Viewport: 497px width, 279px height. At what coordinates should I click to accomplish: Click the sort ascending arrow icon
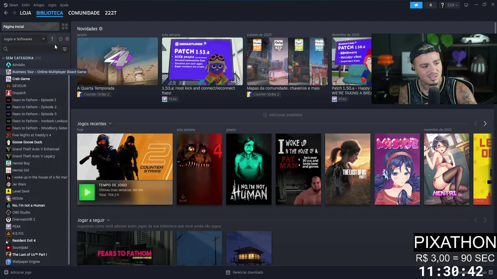pos(52,39)
